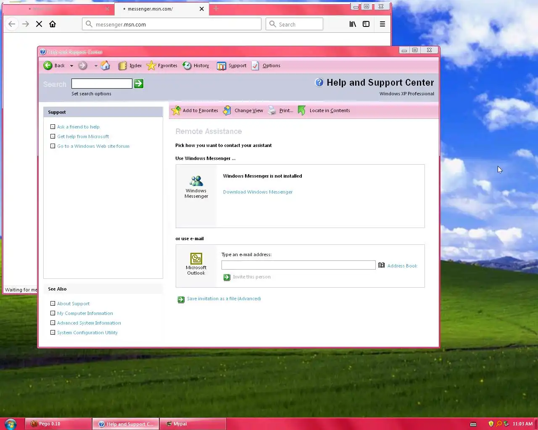Click the e-mail address input field
This screenshot has height=430, width=538.
point(298,265)
